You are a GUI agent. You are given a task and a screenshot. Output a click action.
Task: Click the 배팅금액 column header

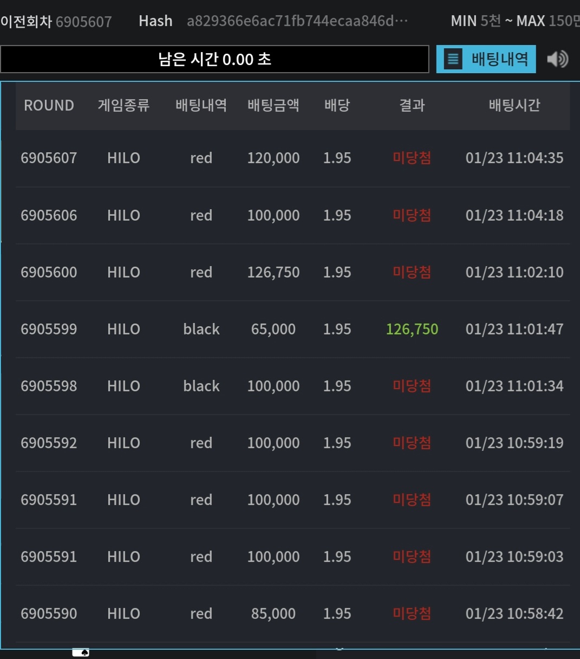(273, 105)
